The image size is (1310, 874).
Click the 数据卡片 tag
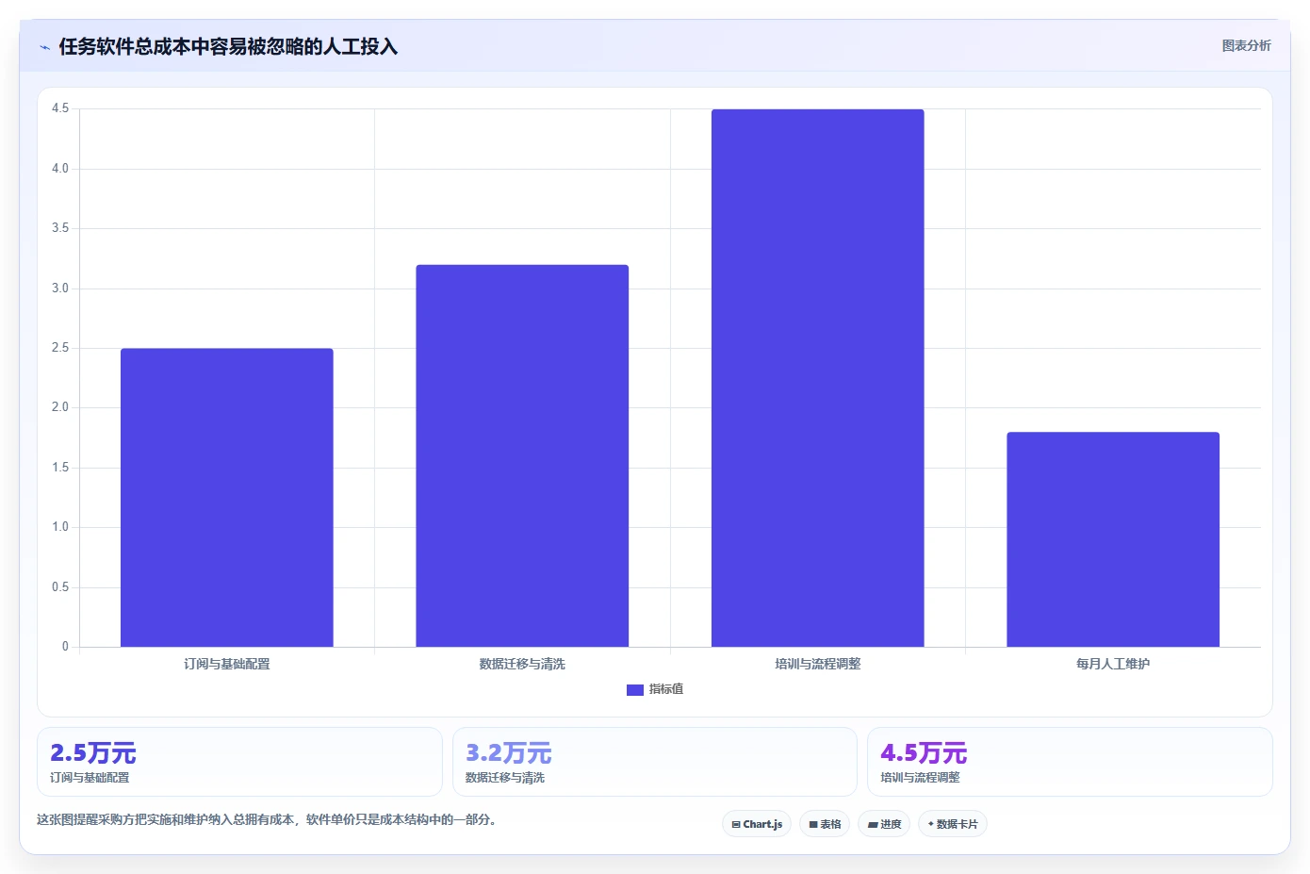953,824
